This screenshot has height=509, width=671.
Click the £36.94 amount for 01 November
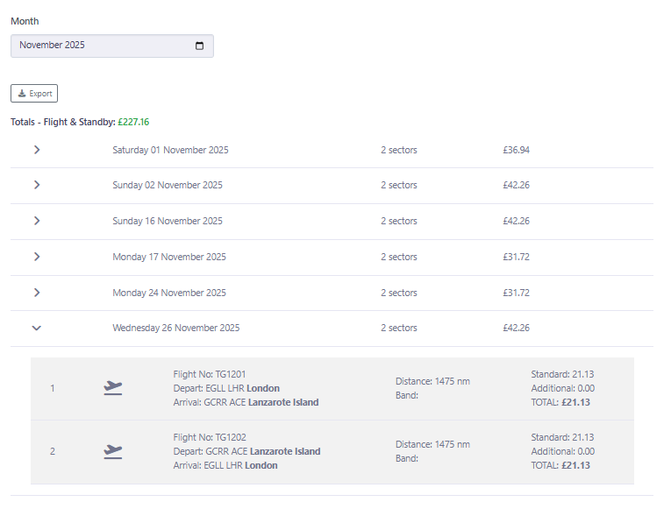point(516,150)
